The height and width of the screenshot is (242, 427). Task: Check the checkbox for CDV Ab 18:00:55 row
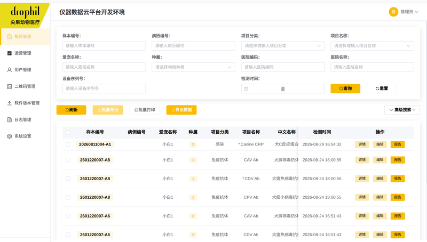coord(68,179)
